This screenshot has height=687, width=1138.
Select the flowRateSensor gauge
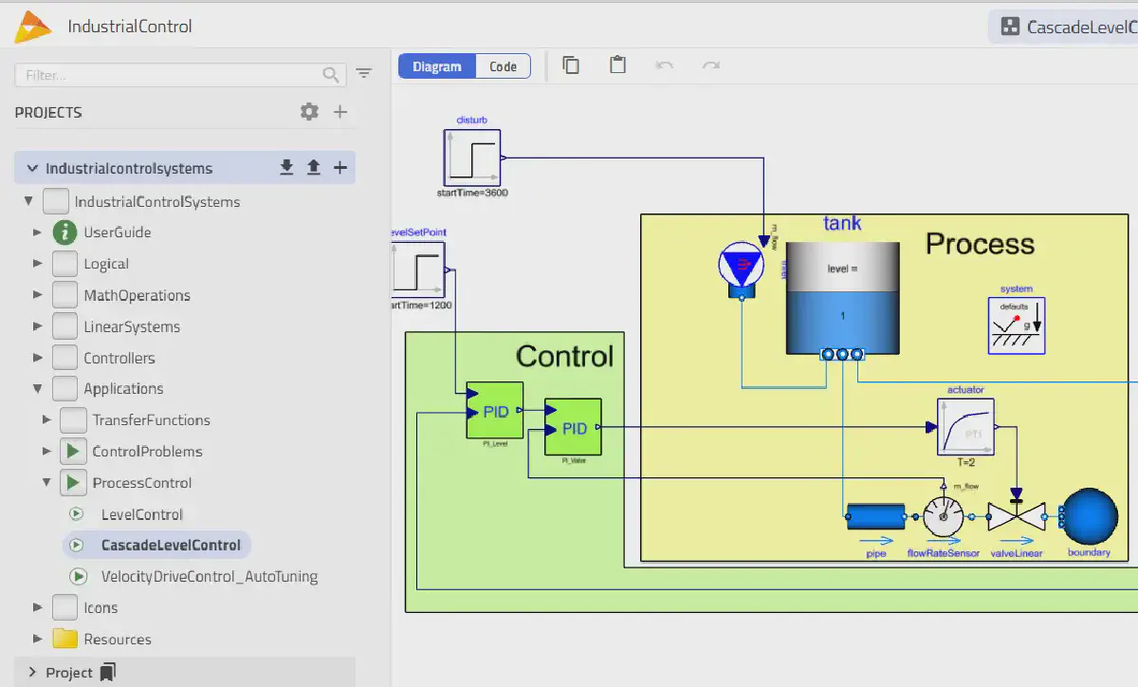(x=944, y=516)
